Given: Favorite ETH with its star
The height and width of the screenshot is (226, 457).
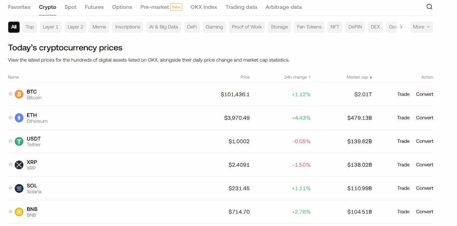Looking at the screenshot, I should (x=11, y=117).
